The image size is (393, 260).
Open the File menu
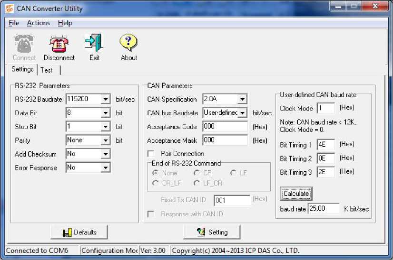[14, 23]
